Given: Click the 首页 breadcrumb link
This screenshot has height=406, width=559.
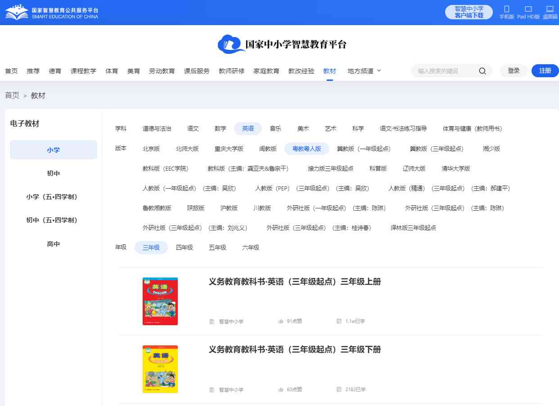Looking at the screenshot, I should (12, 95).
